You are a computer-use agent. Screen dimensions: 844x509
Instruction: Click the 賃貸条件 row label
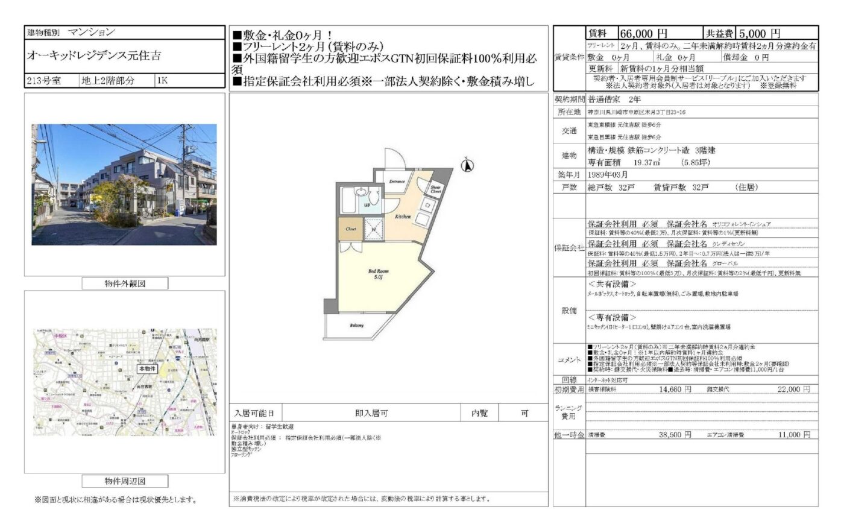tap(568, 57)
